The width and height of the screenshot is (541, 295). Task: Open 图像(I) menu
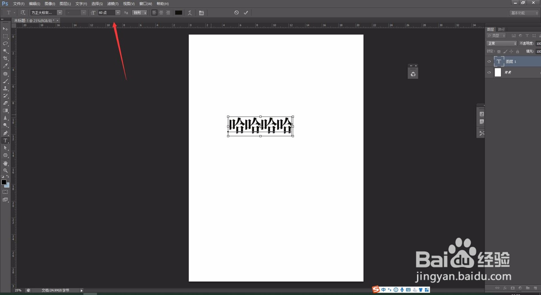click(50, 4)
